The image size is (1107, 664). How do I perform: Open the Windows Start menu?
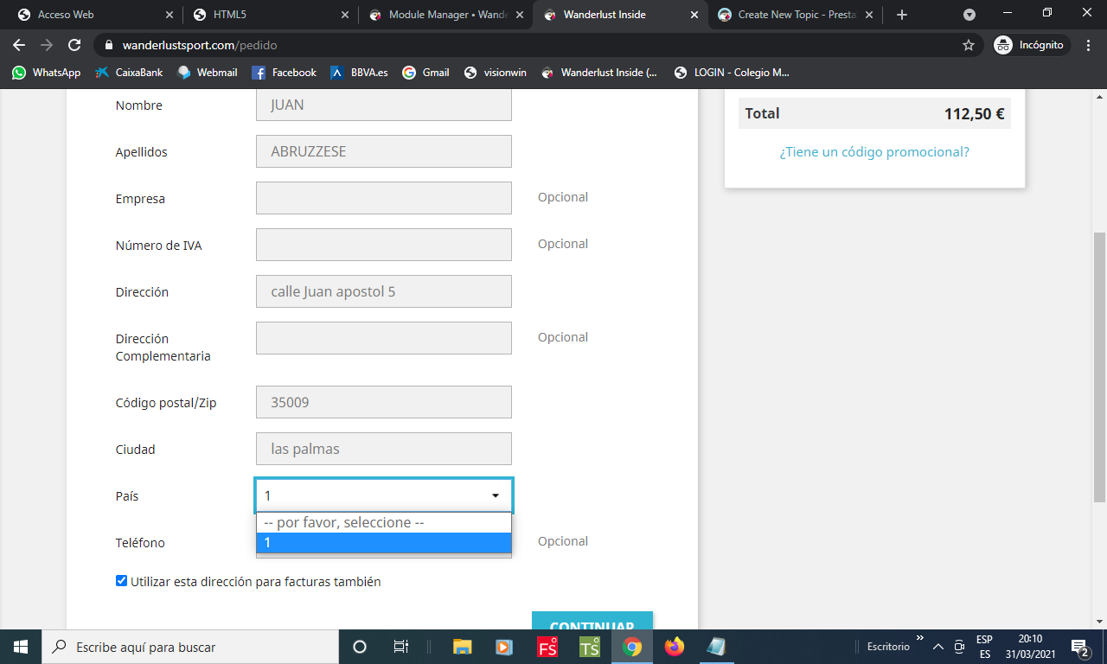21,647
